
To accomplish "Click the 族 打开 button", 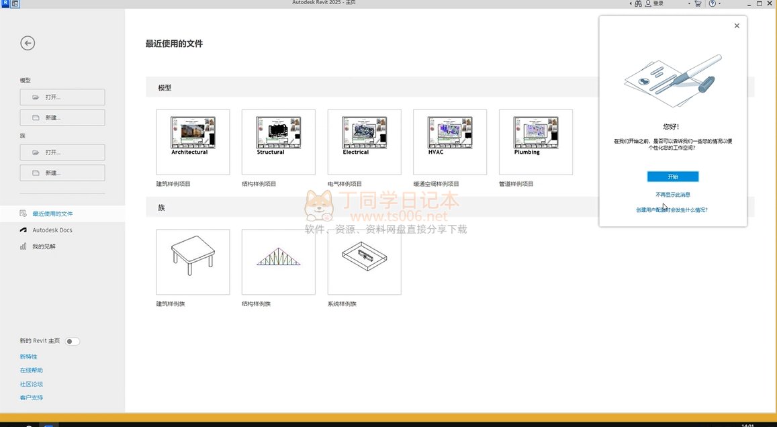I will point(62,152).
